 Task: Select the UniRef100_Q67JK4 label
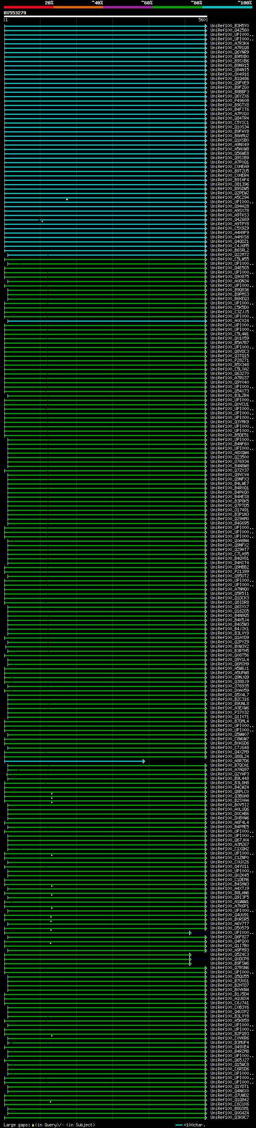click(x=229, y=840)
